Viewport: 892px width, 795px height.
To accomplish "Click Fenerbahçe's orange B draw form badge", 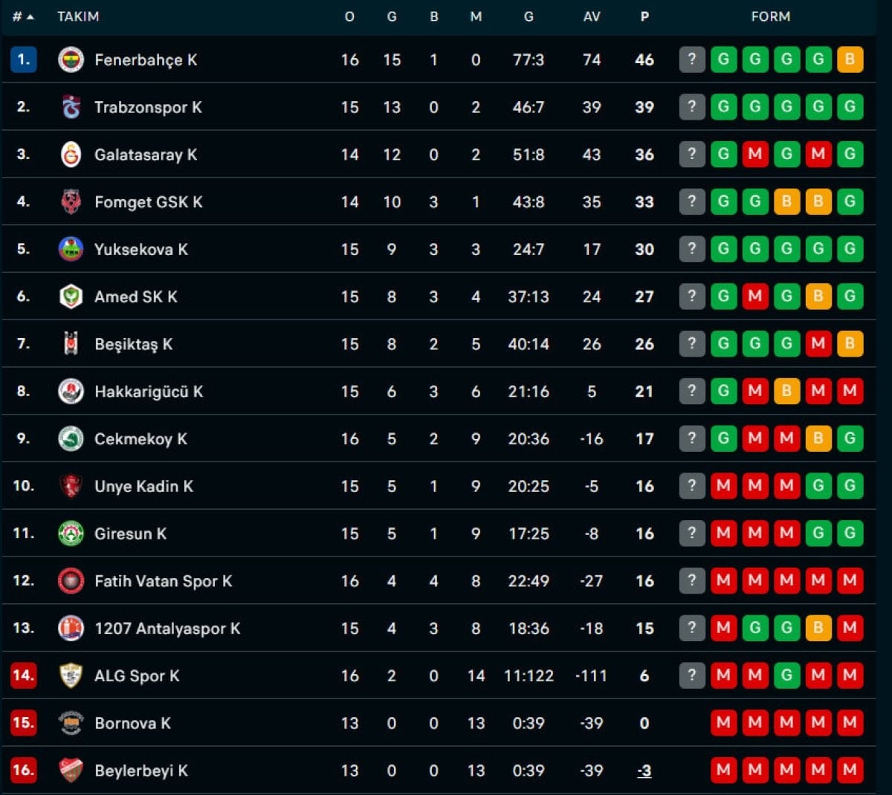I will [x=850, y=59].
